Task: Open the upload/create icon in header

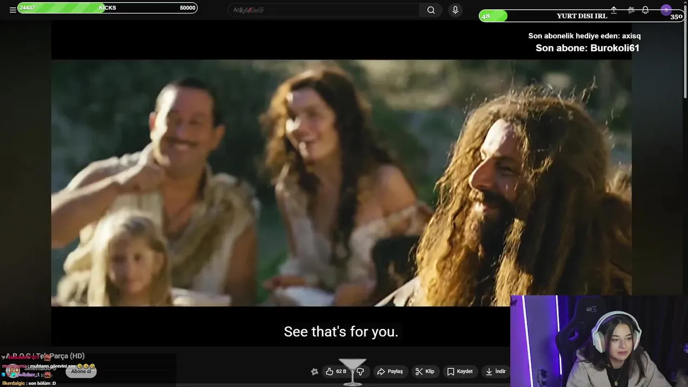Action: (614, 10)
